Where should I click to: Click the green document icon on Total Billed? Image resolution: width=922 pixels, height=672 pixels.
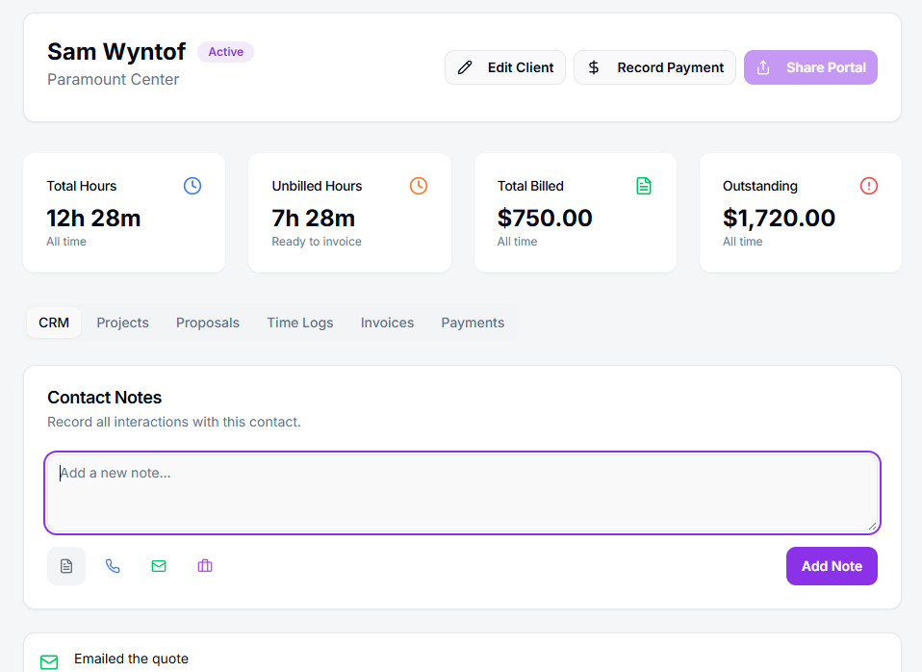pyautogui.click(x=644, y=186)
